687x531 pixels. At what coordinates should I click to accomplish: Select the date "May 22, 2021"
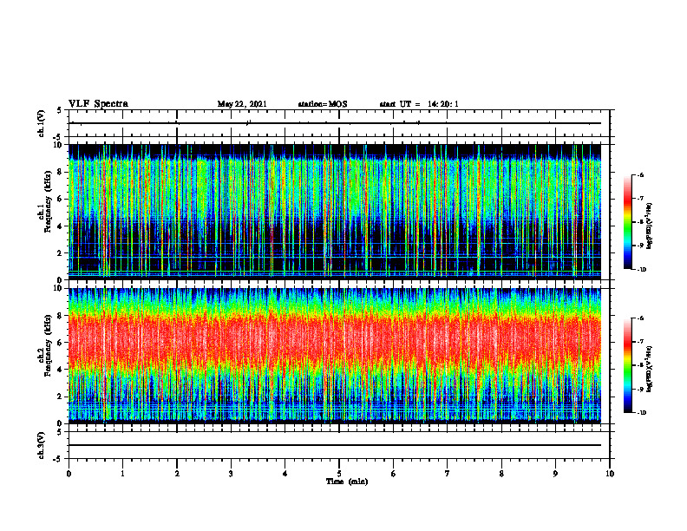pos(242,104)
